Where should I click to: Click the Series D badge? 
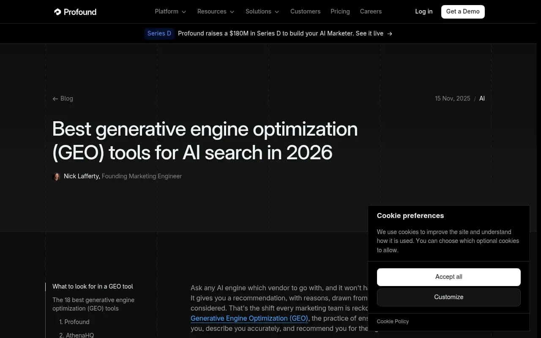[x=159, y=33]
